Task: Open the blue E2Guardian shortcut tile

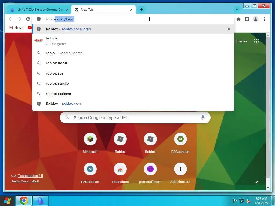Action: point(90,173)
